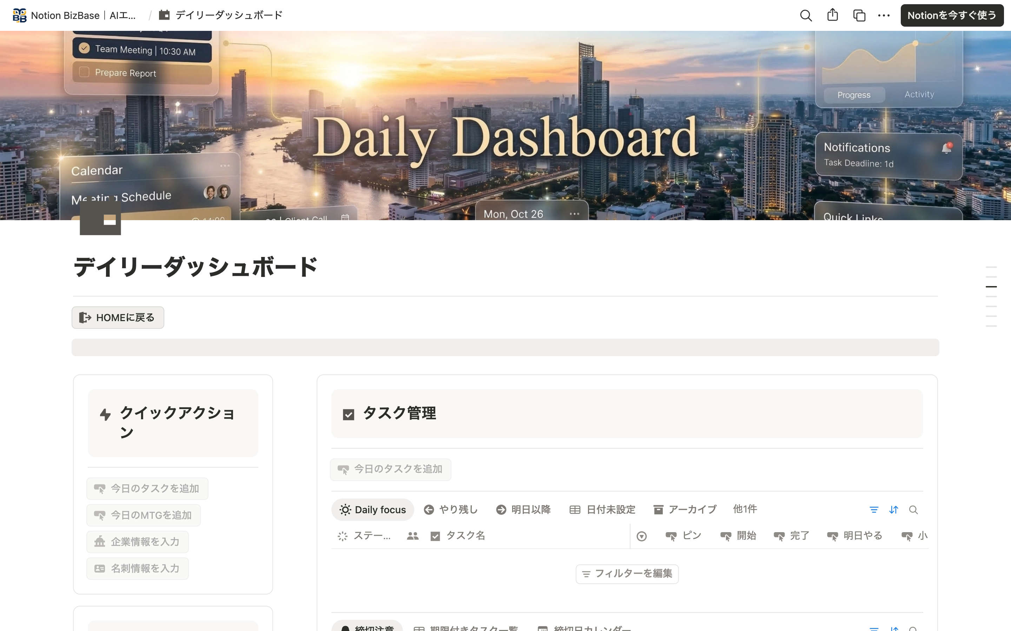Click the filter icon in Daily focus toolbar

click(x=873, y=510)
